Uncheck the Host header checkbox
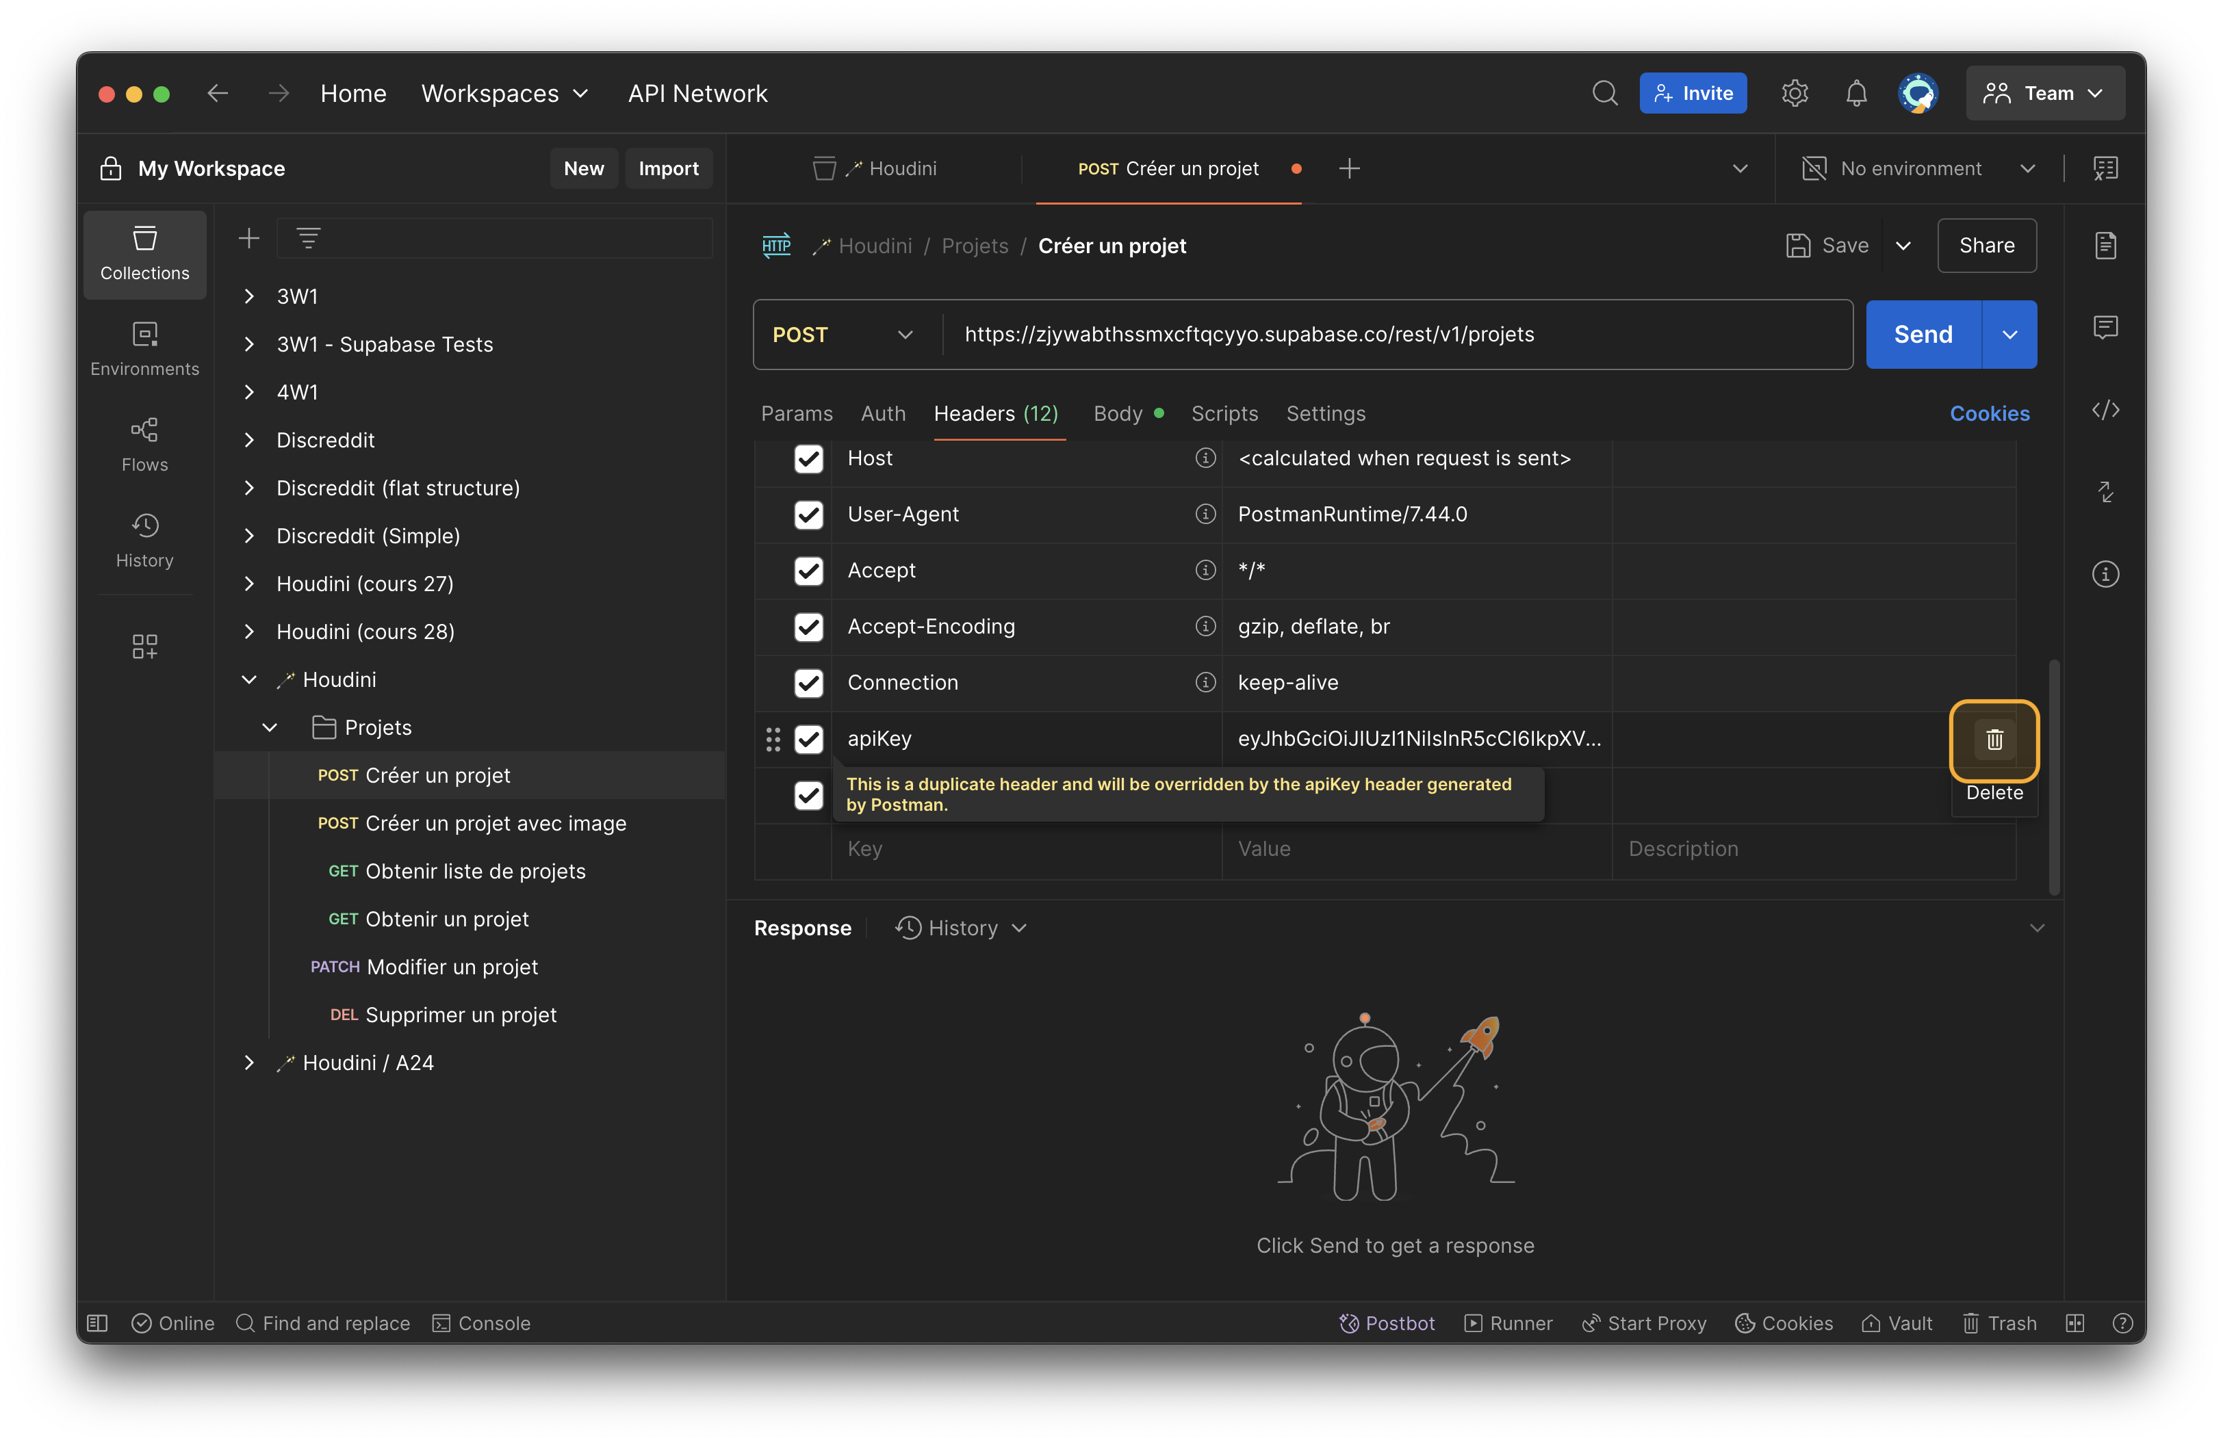Image resolution: width=2223 pixels, height=1445 pixels. [x=808, y=458]
